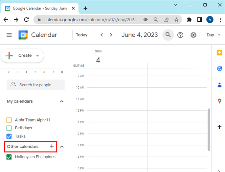Open Chrome extensions puzzle icon
The height and width of the screenshot is (172, 225).
(x=189, y=20)
